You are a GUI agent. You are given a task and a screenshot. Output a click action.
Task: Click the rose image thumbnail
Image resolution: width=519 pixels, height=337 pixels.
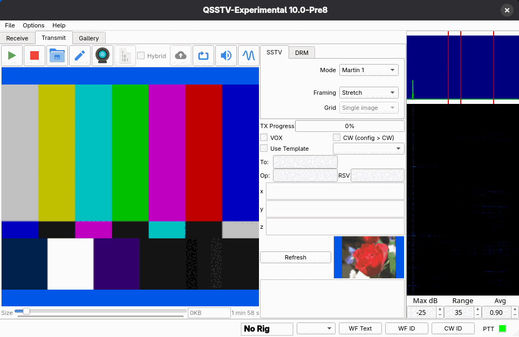pyautogui.click(x=368, y=257)
